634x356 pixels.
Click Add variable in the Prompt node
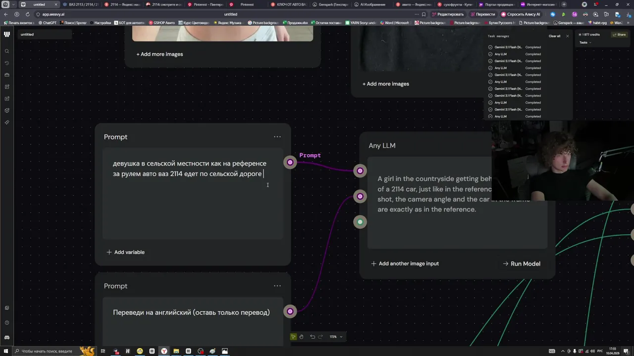125,252
